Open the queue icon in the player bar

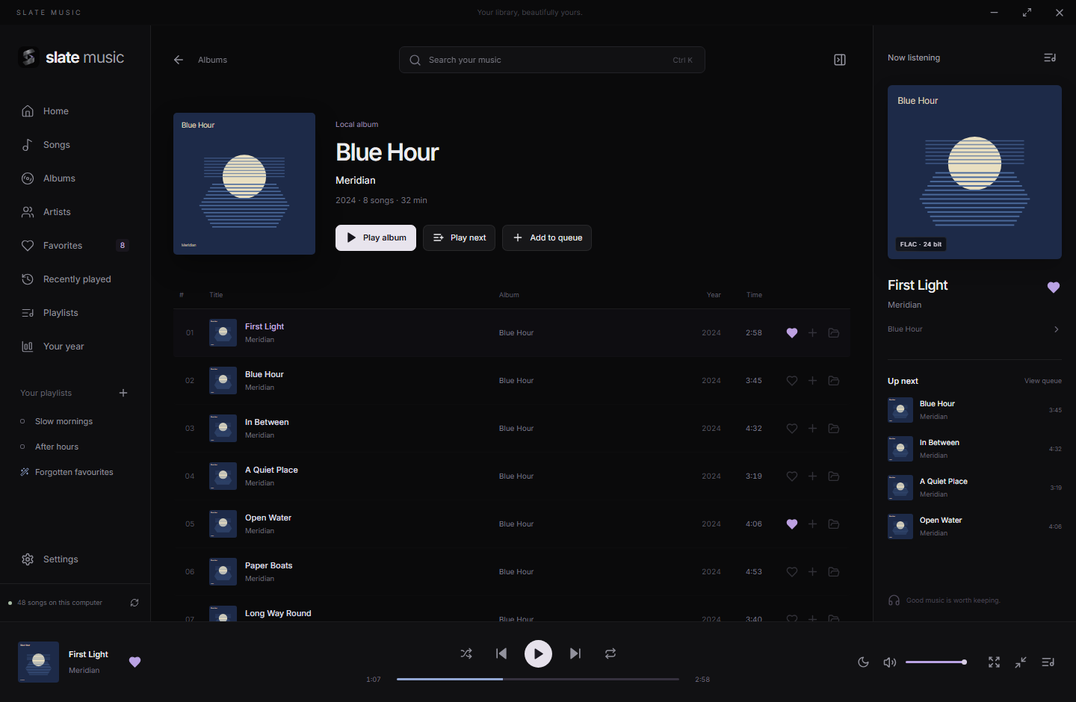tap(1048, 662)
